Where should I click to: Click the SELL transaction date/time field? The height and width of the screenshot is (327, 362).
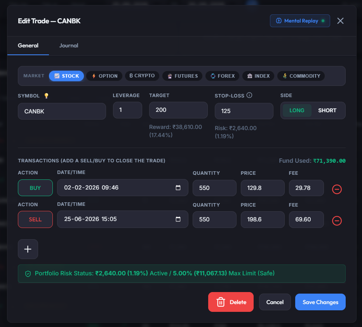click(x=123, y=219)
